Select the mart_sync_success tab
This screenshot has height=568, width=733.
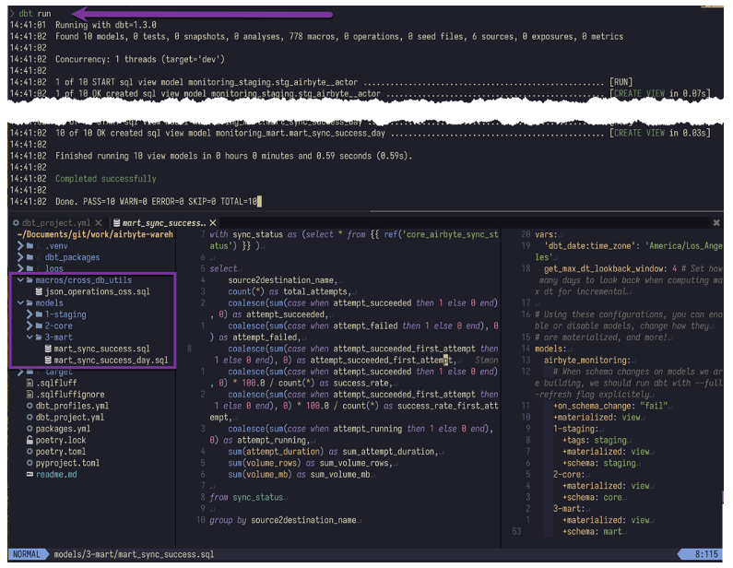(x=157, y=223)
